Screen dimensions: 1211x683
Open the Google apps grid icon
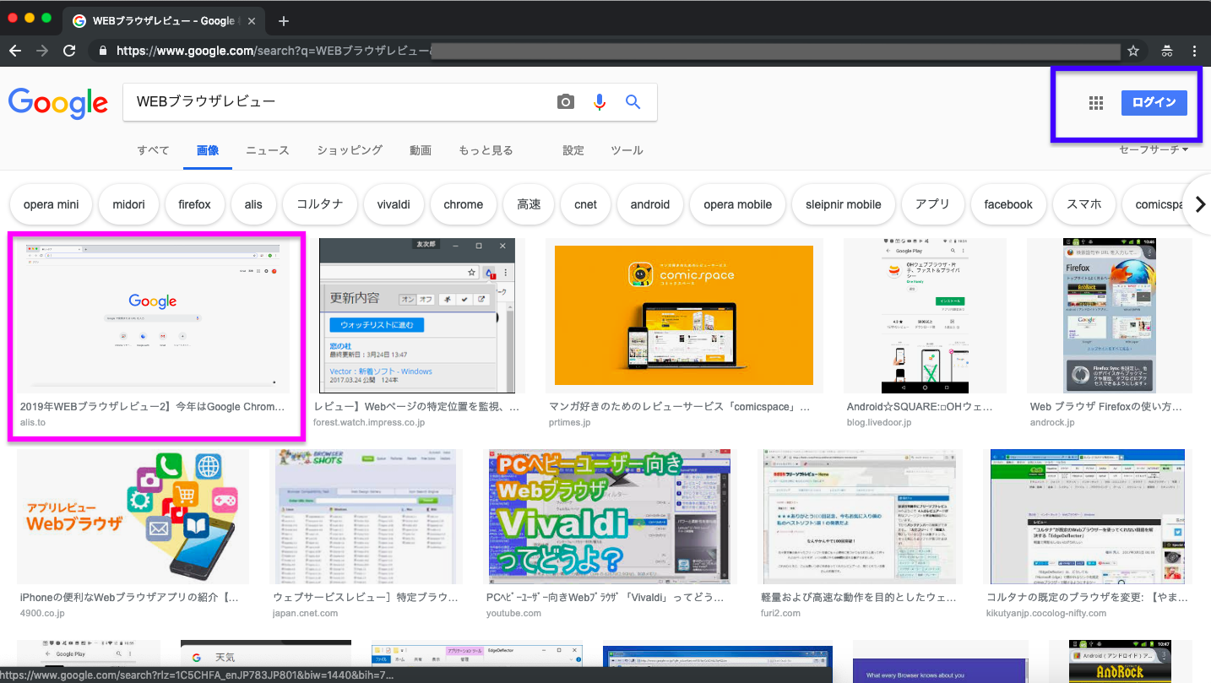(1096, 103)
